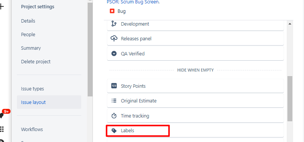Viewport: 304px width, 142px height.
Task: Click the Original Estimate list icon
Action: (x=114, y=101)
